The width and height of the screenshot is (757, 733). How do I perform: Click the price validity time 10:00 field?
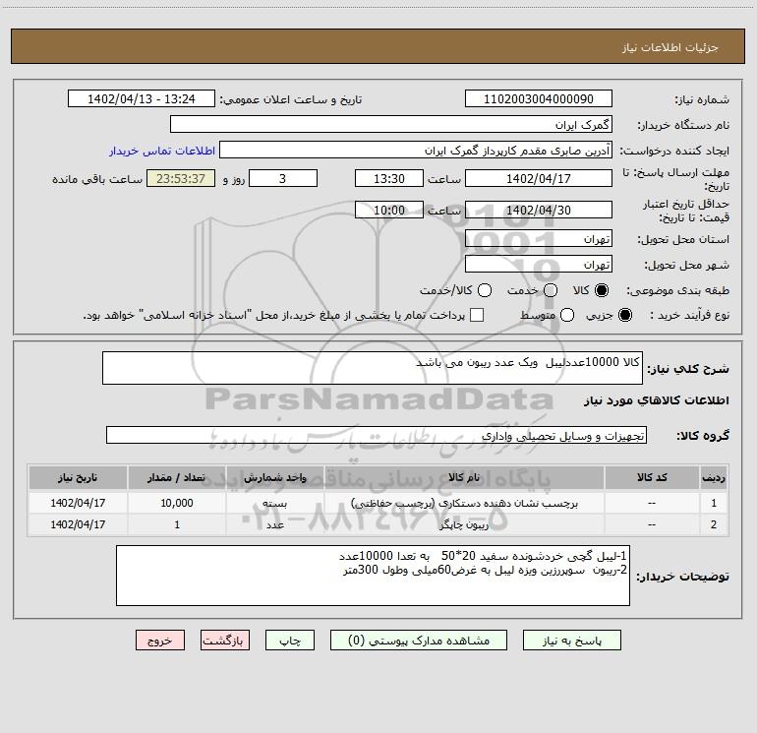point(389,210)
